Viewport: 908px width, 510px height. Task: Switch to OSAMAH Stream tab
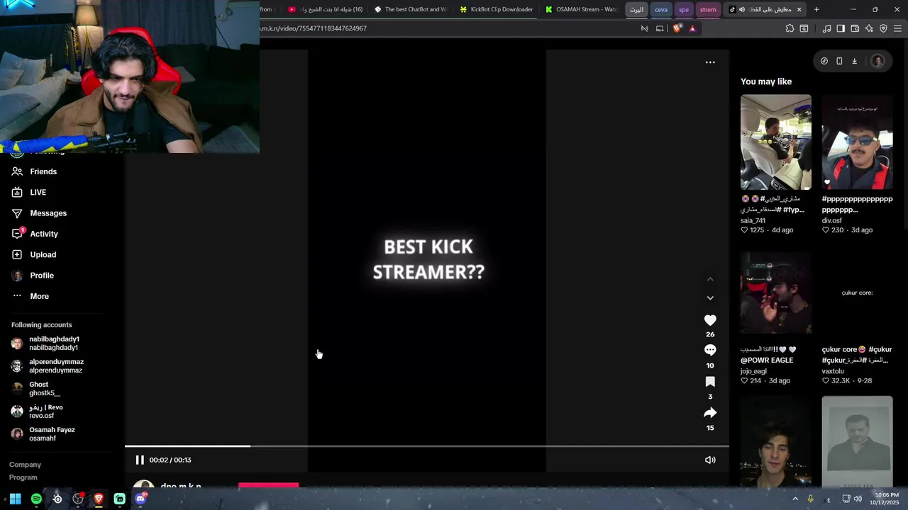click(x=581, y=9)
